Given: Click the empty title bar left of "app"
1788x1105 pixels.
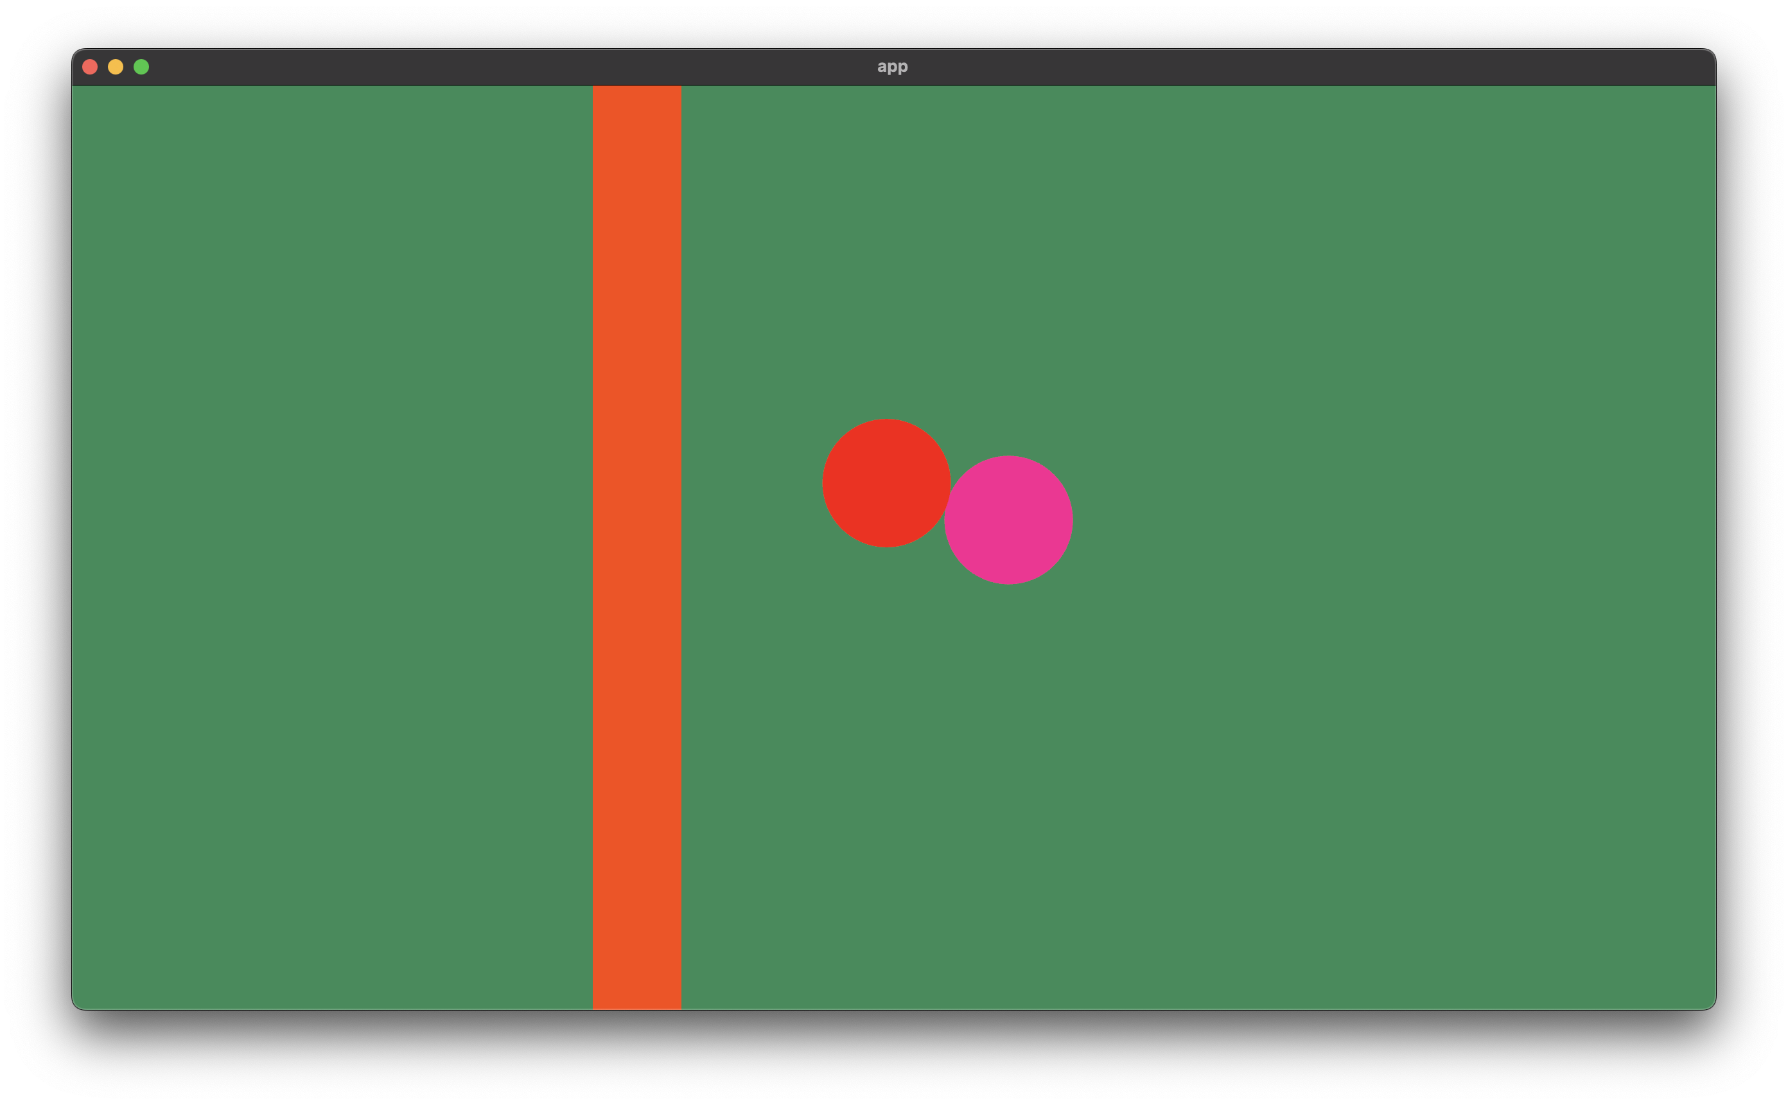Looking at the screenshot, I should (511, 67).
